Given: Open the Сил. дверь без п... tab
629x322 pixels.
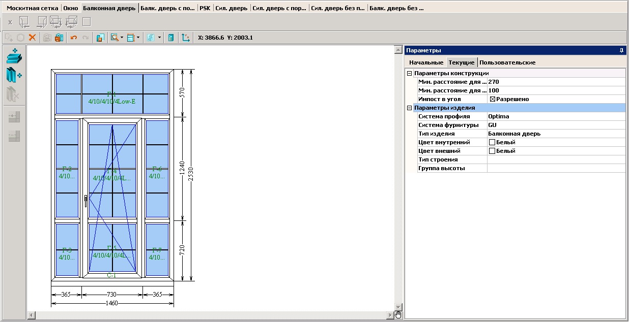Looking at the screenshot, I should click(x=338, y=8).
